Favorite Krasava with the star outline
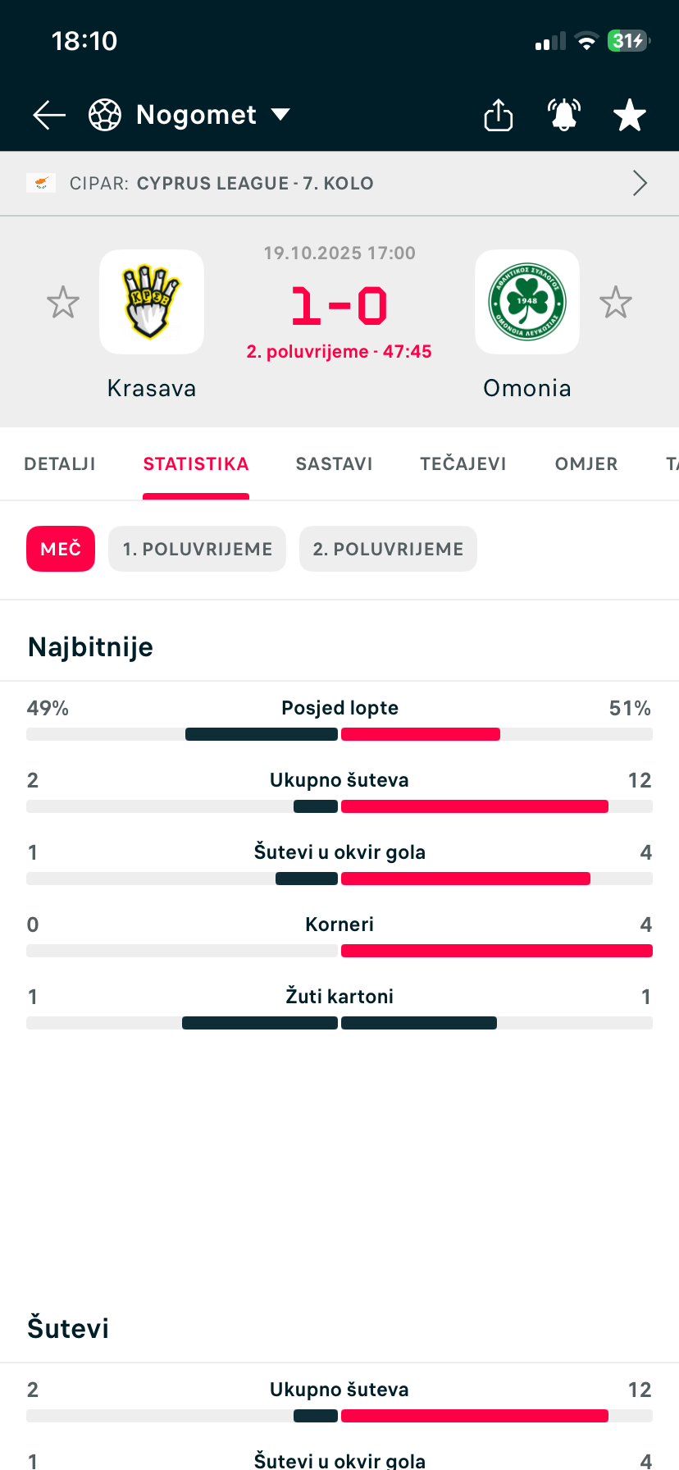 coord(63,303)
